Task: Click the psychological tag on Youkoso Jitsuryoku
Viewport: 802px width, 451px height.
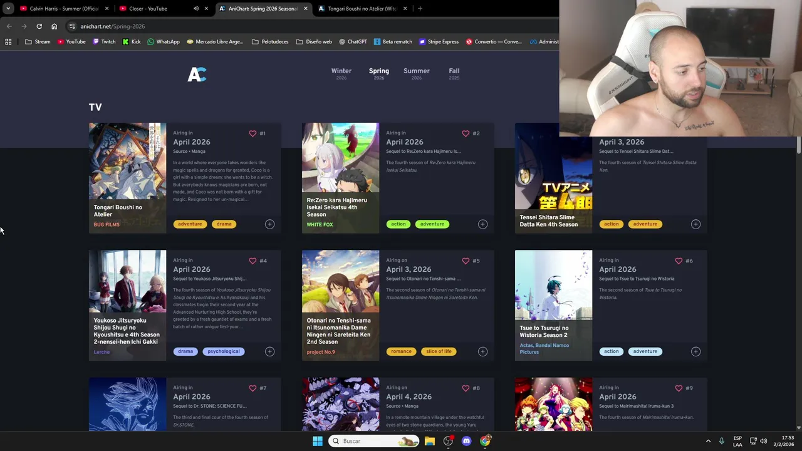Action: pos(224,351)
